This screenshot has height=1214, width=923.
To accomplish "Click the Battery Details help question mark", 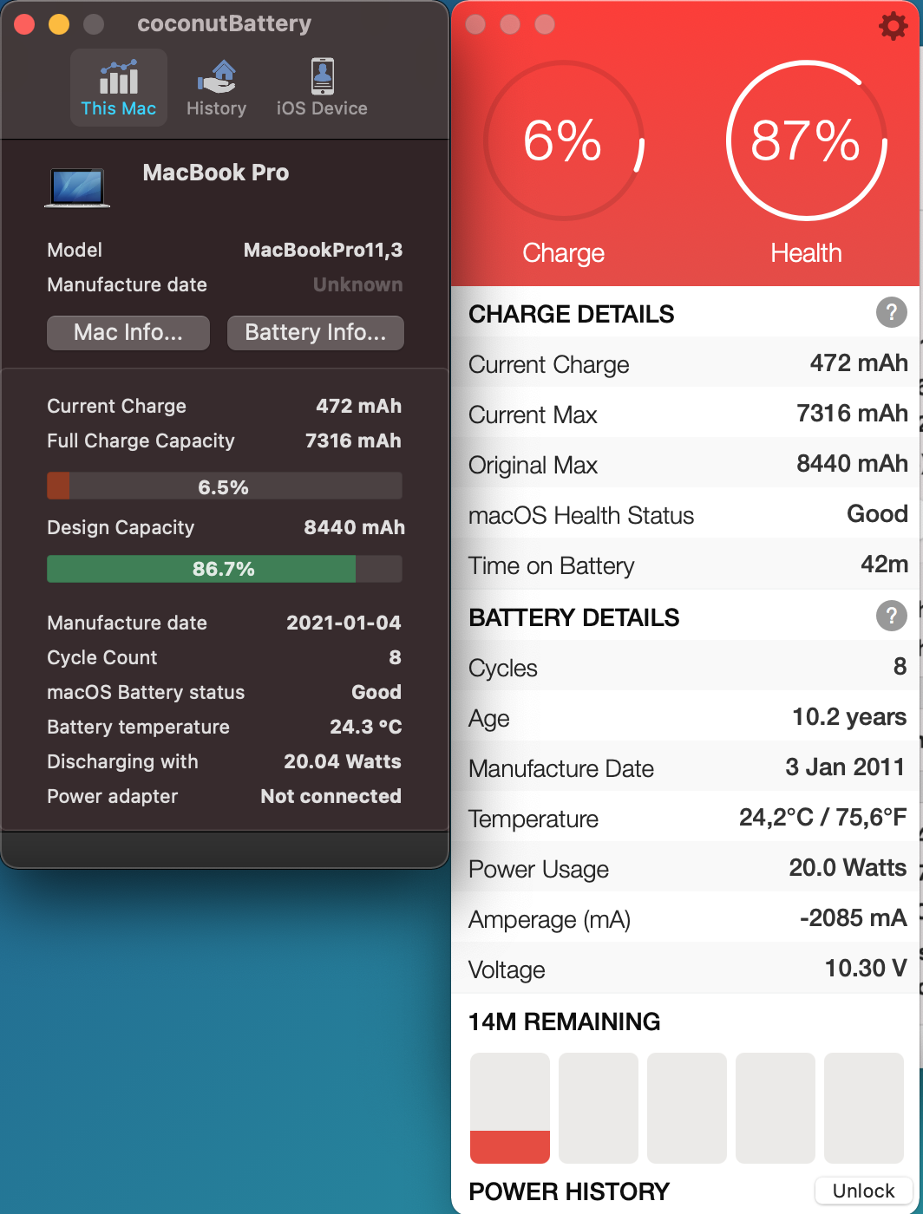I will click(x=892, y=617).
